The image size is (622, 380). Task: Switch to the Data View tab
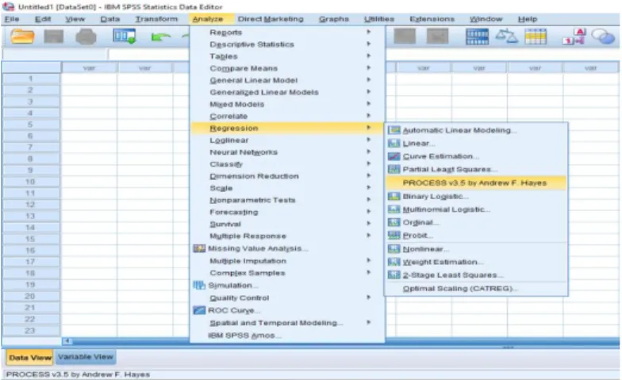(30, 358)
